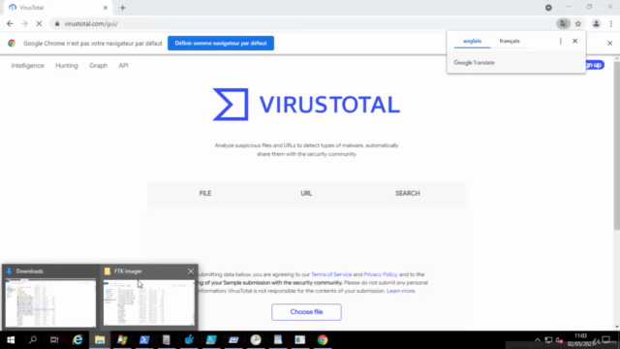Open the blue PowerShell taskbar icon
This screenshot has width=620, height=349.
(x=144, y=340)
